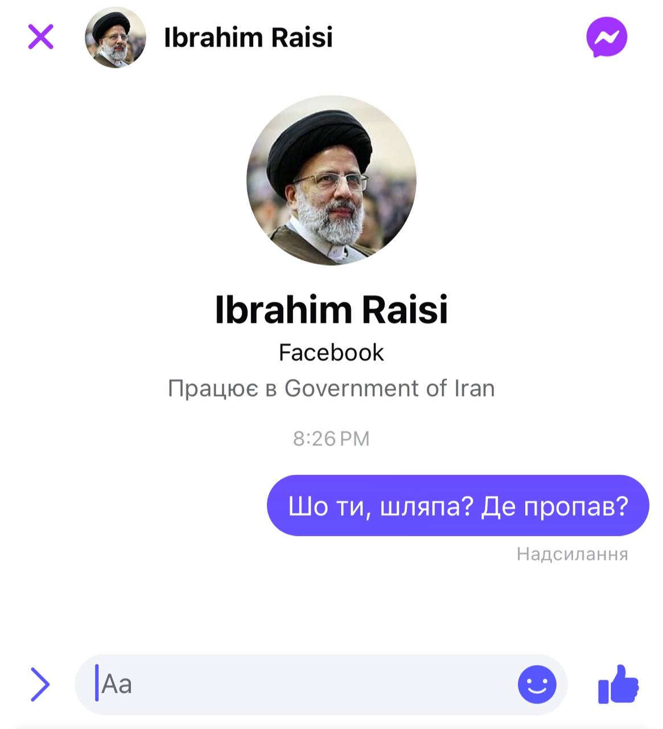View the large circular profile photo
The image size is (663, 729).
331,180
